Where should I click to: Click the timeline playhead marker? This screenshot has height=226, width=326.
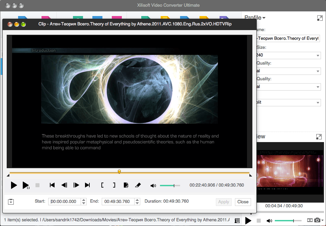pyautogui.click(x=119, y=172)
